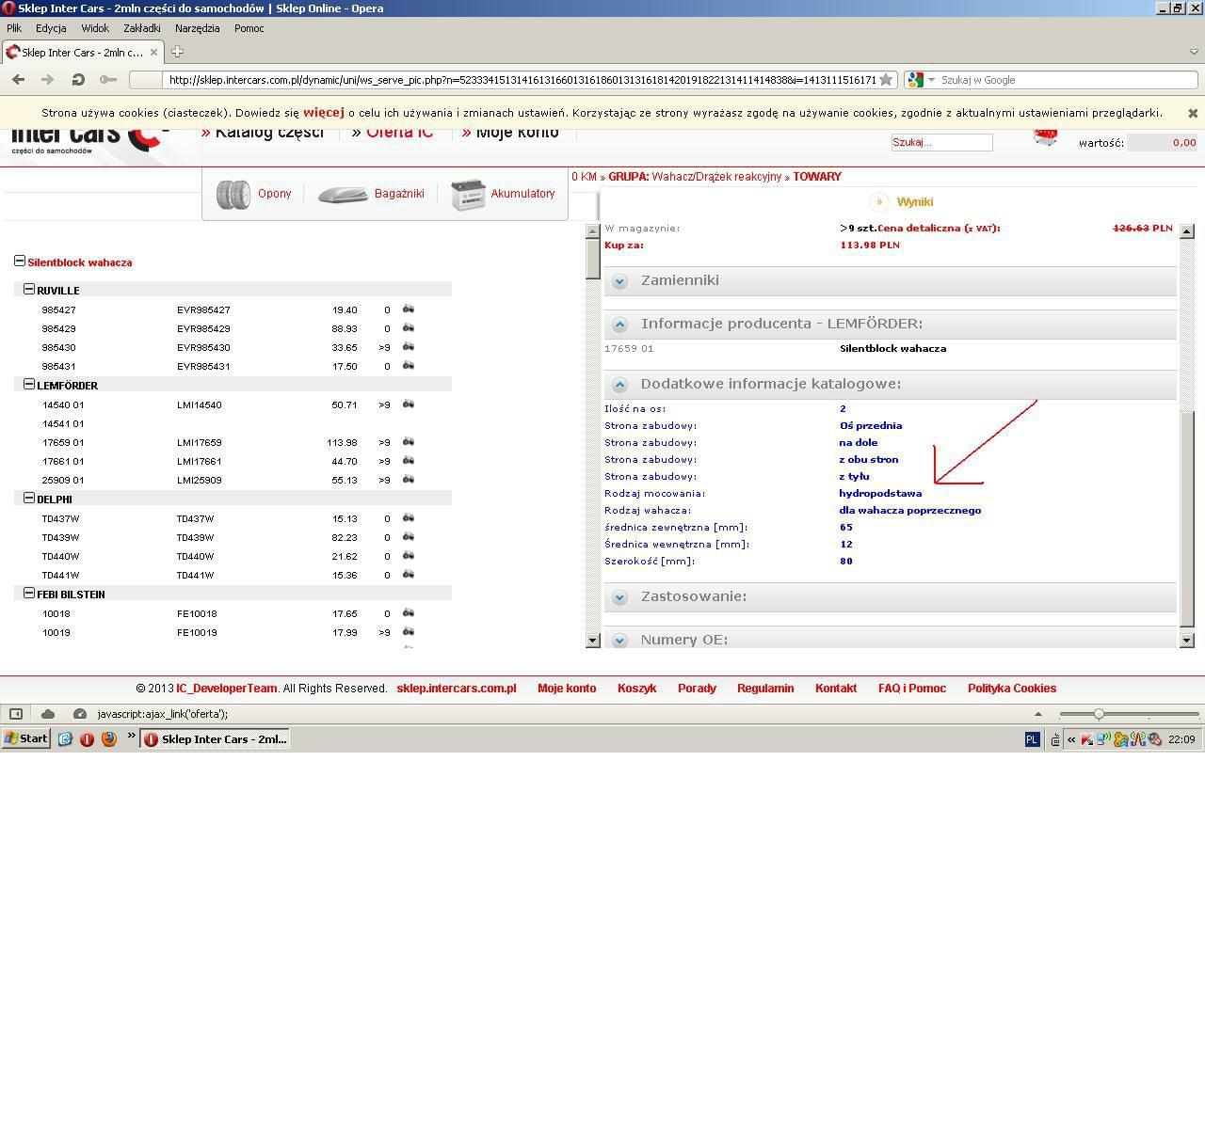This screenshot has height=1126, width=1205.
Task: Open the shopping cart icon near wartość
Action: [x=1045, y=137]
